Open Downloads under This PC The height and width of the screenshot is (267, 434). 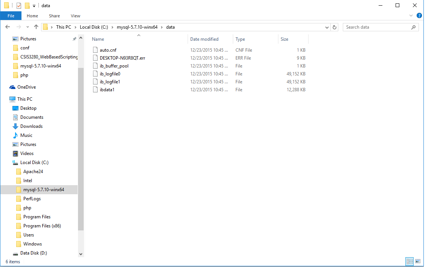click(x=31, y=126)
